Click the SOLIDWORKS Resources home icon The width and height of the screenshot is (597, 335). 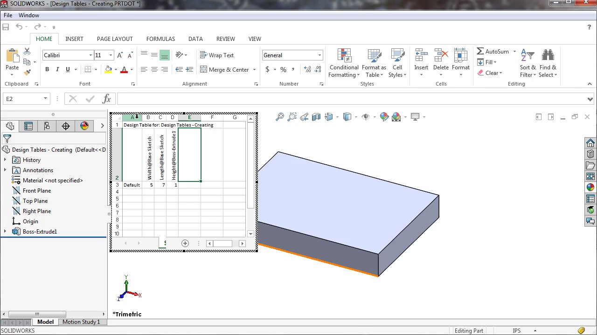590,143
